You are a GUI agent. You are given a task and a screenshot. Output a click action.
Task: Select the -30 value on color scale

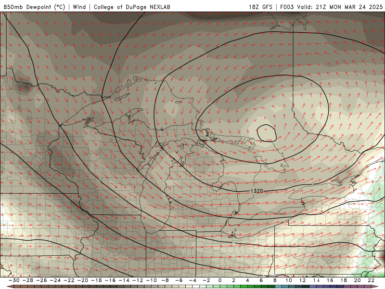14,280
